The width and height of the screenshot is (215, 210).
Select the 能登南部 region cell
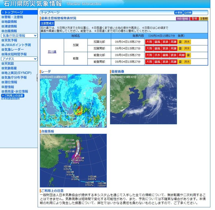(99, 62)
